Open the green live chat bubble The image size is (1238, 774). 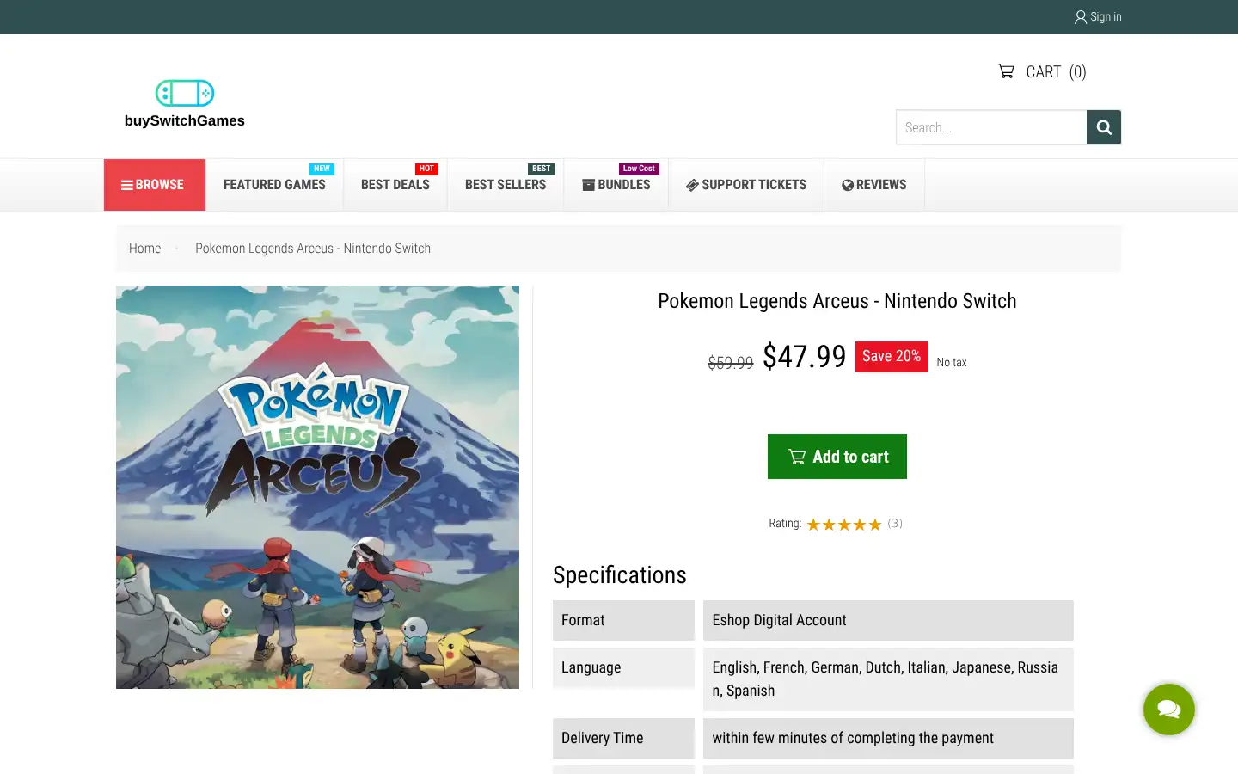pyautogui.click(x=1169, y=709)
